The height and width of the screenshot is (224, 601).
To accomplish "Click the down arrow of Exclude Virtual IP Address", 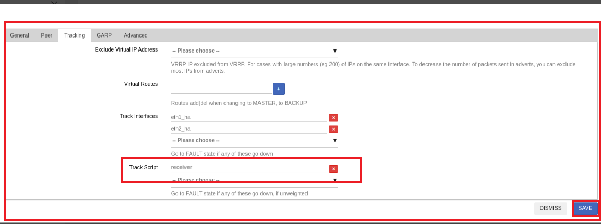I will tap(335, 51).
